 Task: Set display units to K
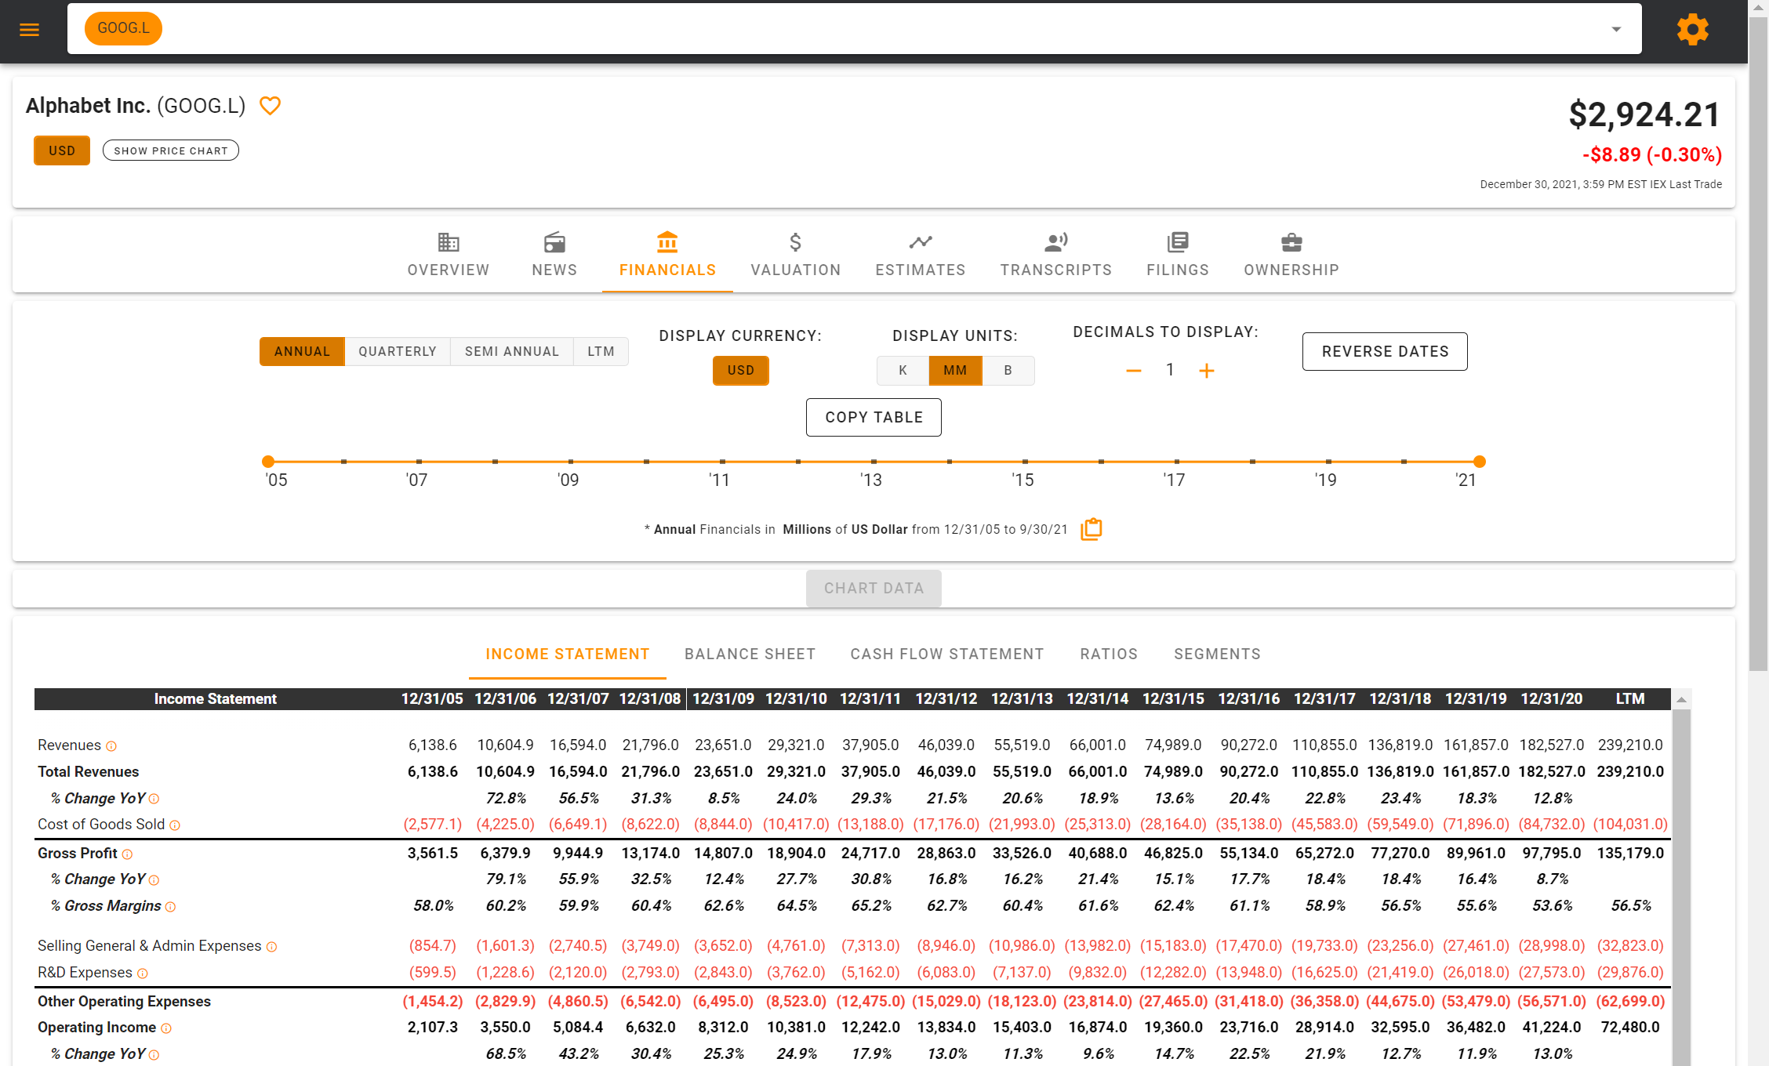click(x=903, y=370)
